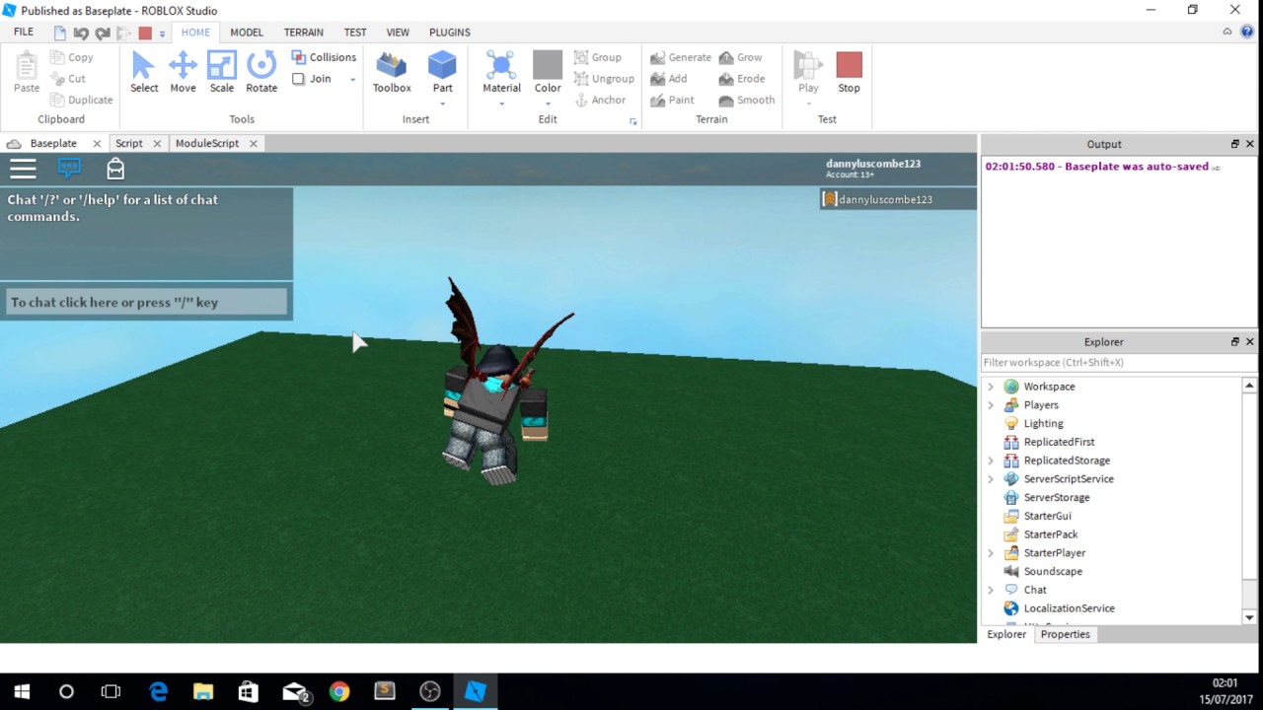Open the Windows Start menu

point(22,691)
